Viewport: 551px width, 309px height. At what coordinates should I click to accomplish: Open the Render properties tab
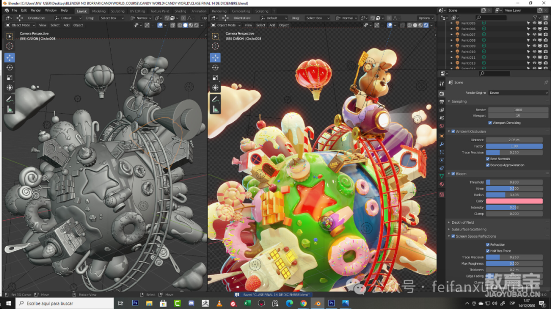tap(442, 94)
